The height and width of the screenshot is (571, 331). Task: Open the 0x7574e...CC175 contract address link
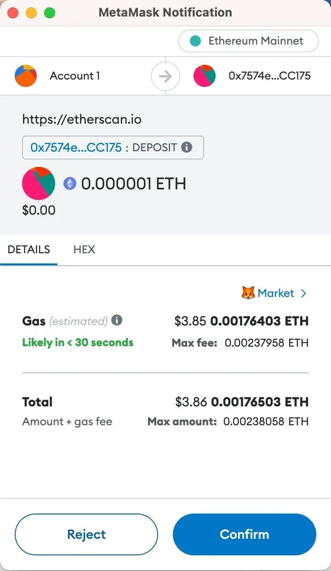click(x=76, y=148)
